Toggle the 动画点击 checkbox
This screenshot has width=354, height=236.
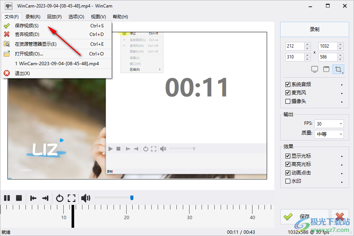coord(288,173)
